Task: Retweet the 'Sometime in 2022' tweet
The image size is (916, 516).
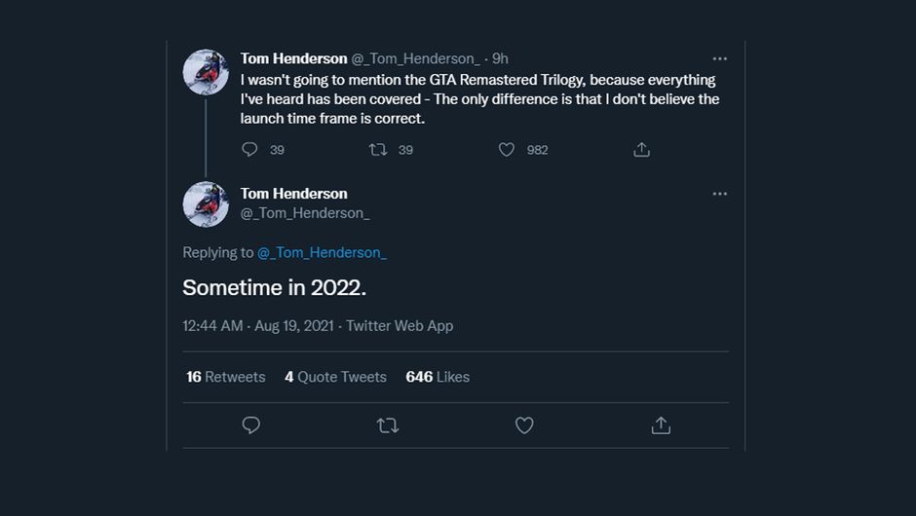Action: [x=388, y=425]
